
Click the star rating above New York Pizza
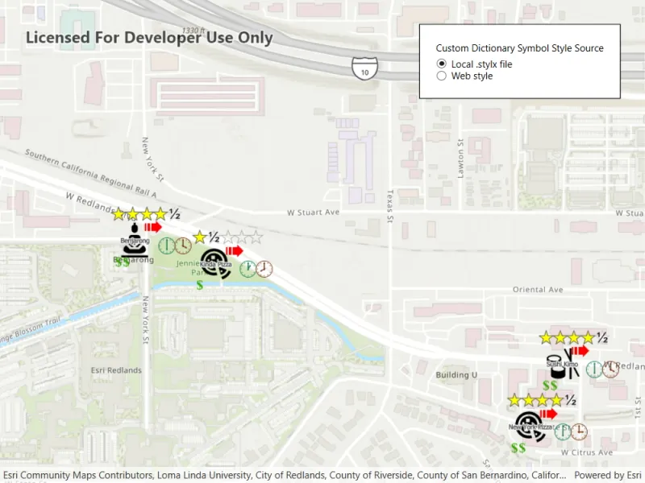[542, 400]
